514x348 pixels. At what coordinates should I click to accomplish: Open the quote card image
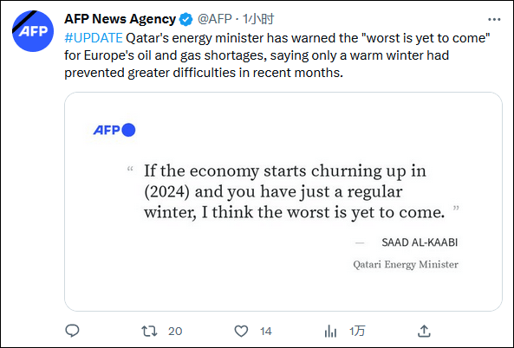coord(283,202)
